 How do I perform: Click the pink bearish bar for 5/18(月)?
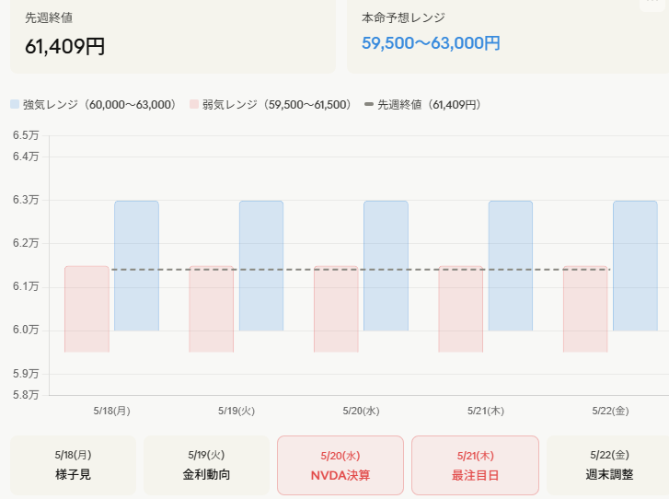(87, 309)
